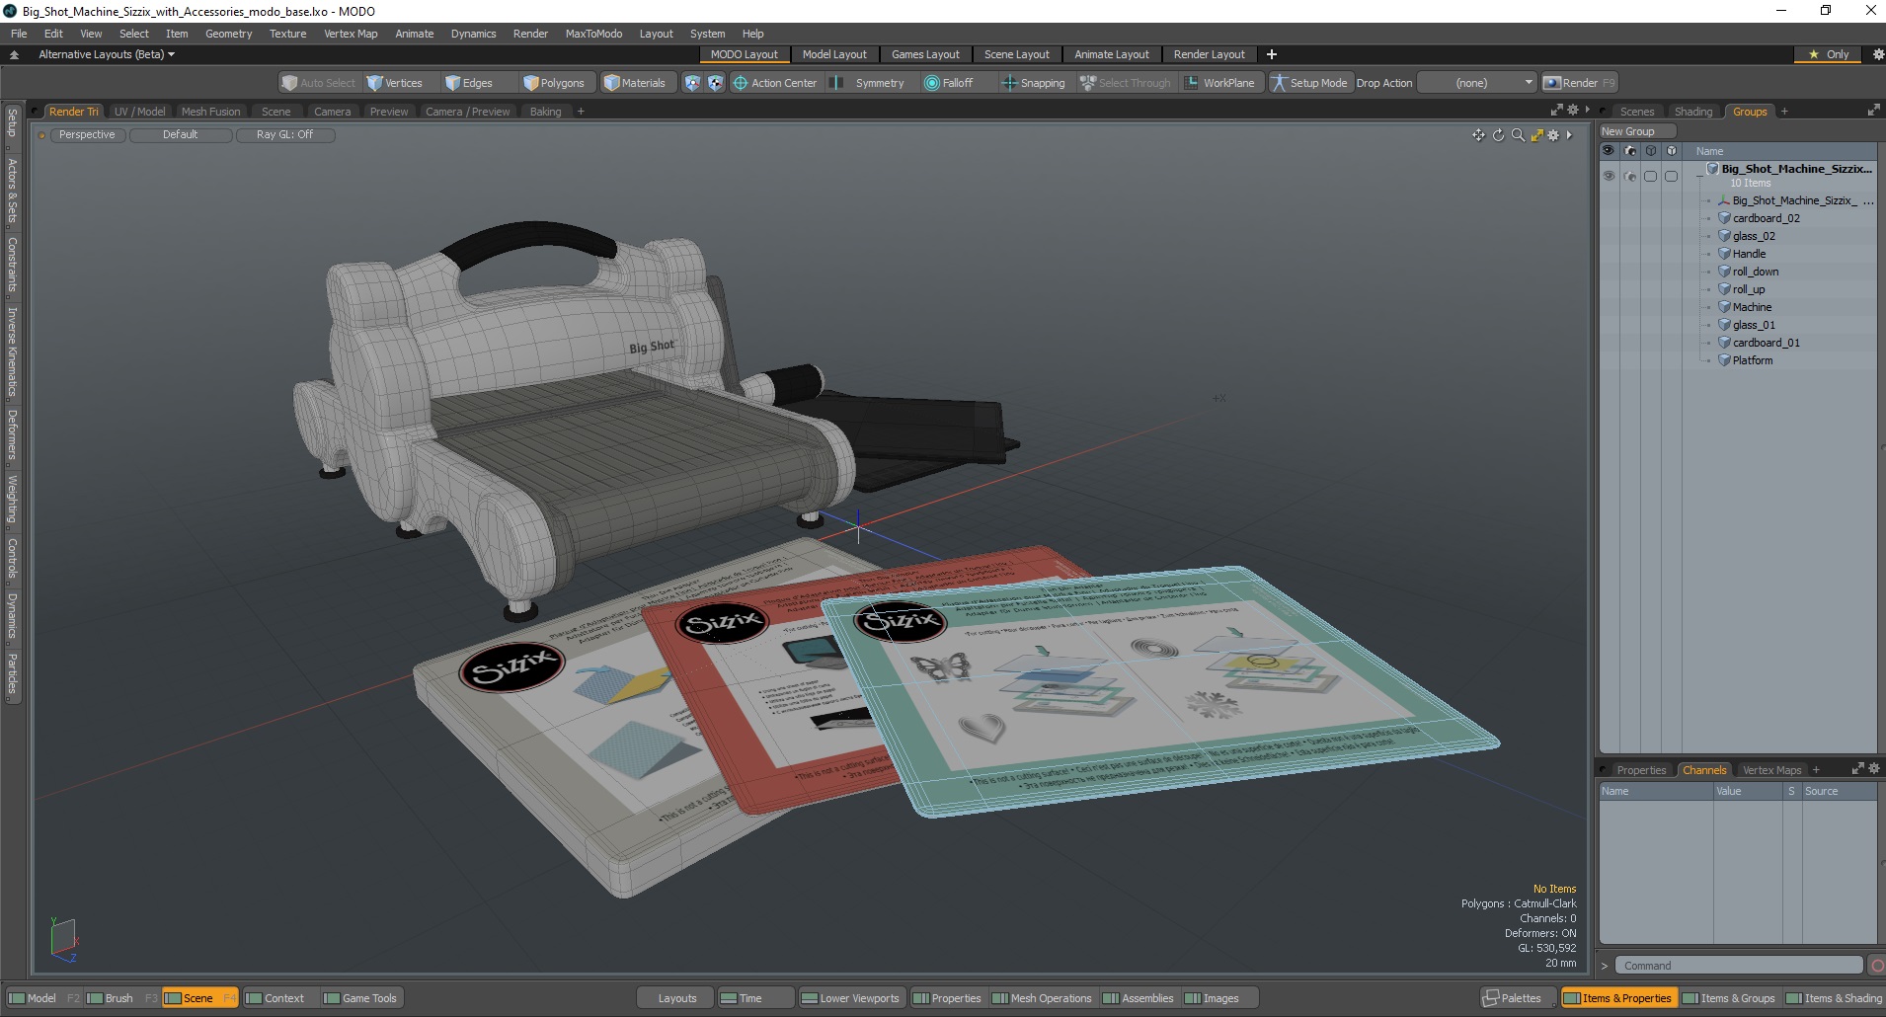Image resolution: width=1886 pixels, height=1017 pixels.
Task: Expand viewport options arrow beside gear
Action: (1569, 135)
